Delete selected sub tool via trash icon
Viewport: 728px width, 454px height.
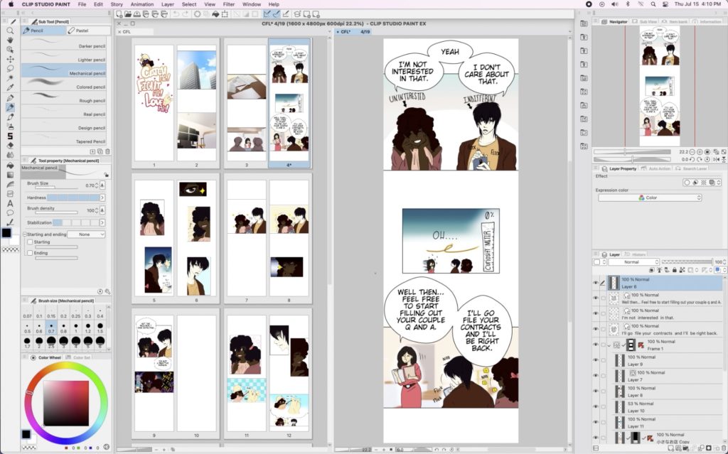pyautogui.click(x=107, y=151)
